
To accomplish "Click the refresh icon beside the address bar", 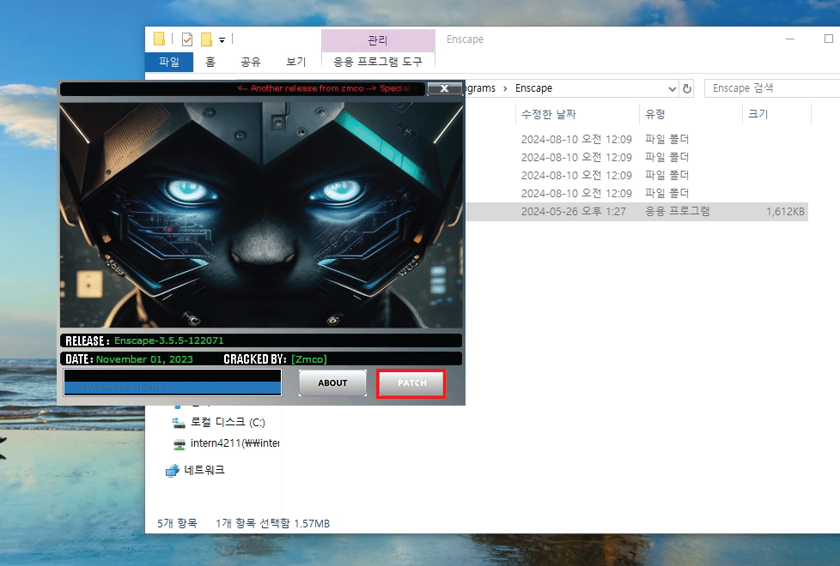I will [687, 88].
